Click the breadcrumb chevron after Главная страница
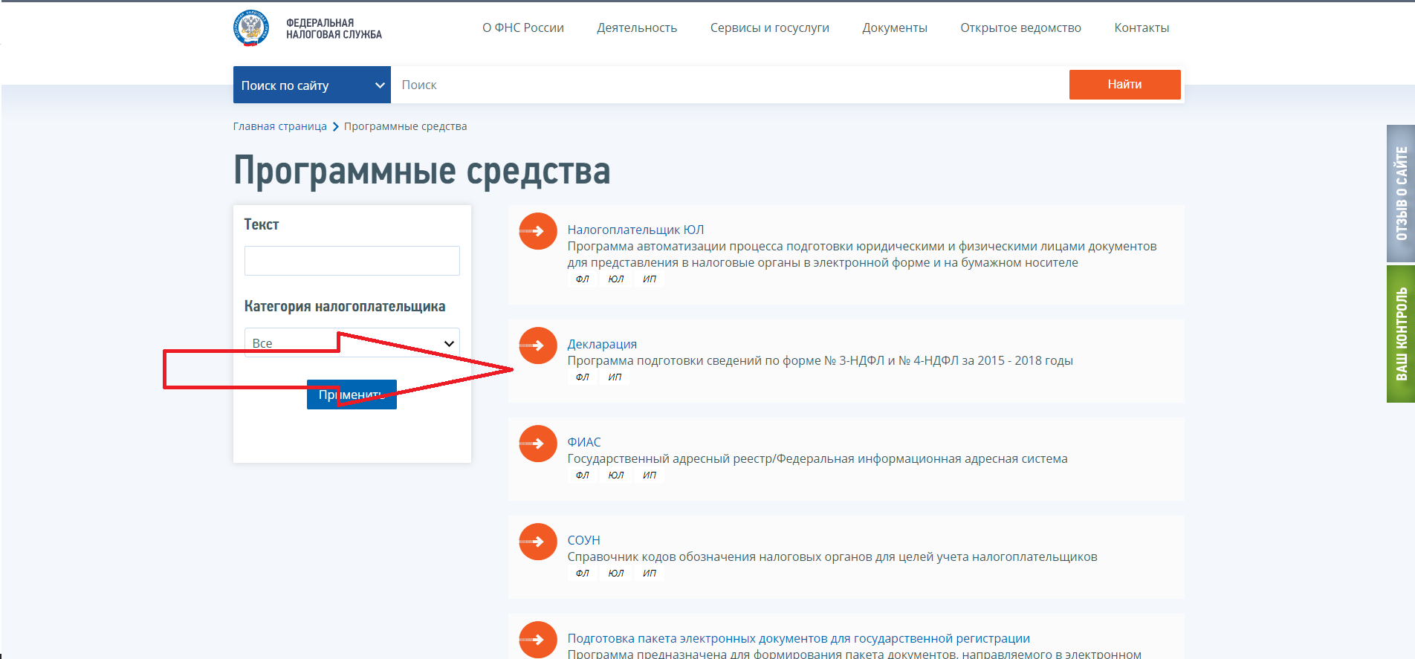 coord(336,126)
